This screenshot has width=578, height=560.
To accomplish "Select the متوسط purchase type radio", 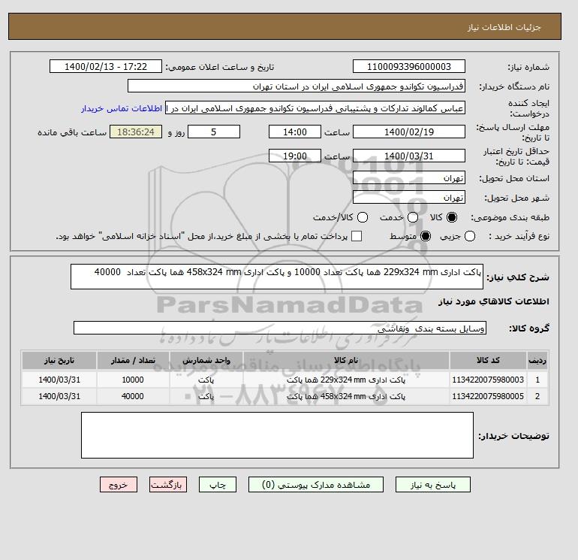I will point(426,236).
